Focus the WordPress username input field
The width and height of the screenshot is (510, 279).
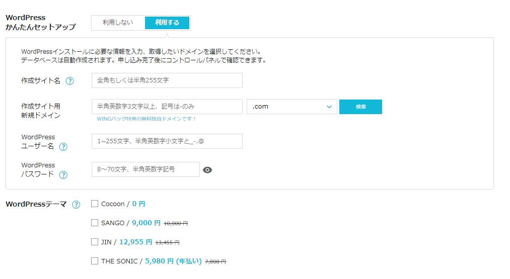click(x=167, y=141)
